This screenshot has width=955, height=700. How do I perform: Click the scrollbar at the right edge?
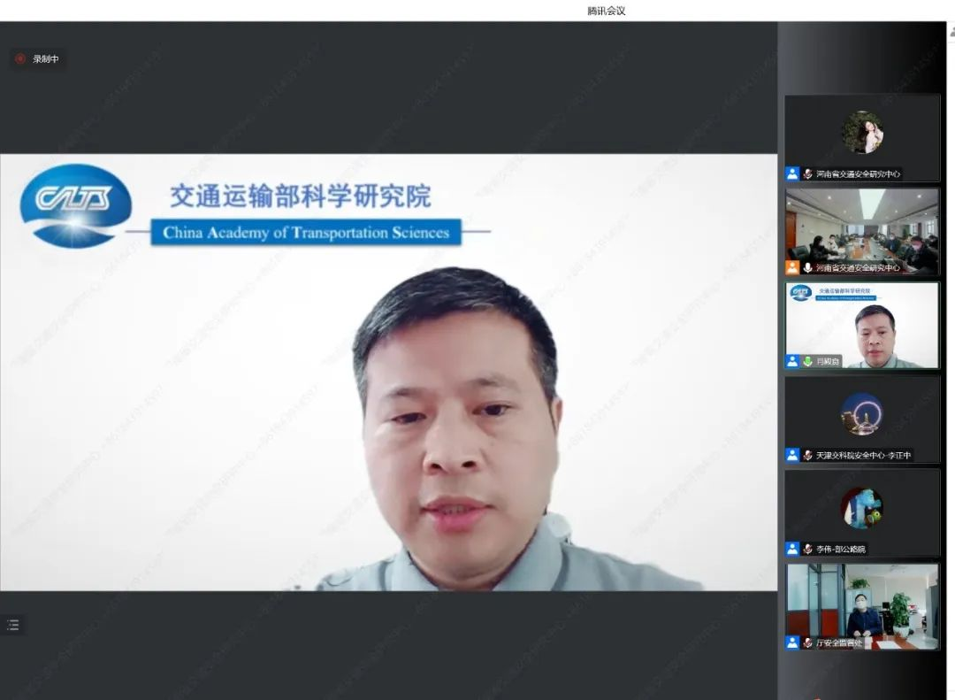[949, 354]
